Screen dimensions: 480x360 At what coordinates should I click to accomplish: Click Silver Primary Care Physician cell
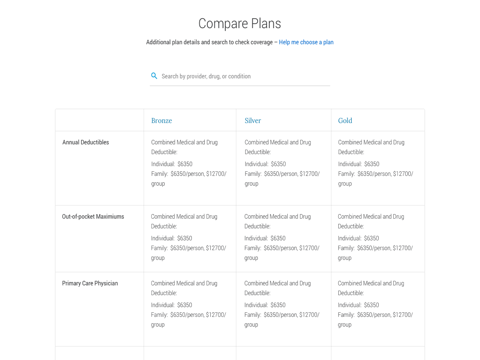tap(283, 309)
